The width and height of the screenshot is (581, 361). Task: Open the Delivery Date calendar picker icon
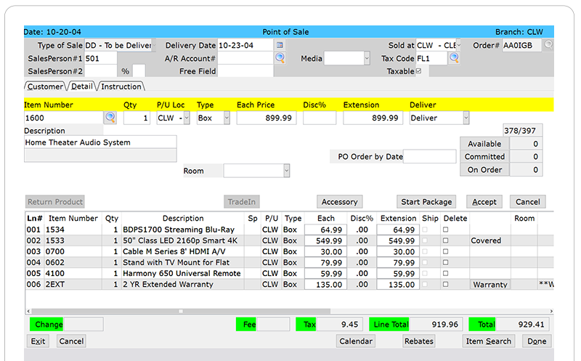click(x=280, y=45)
